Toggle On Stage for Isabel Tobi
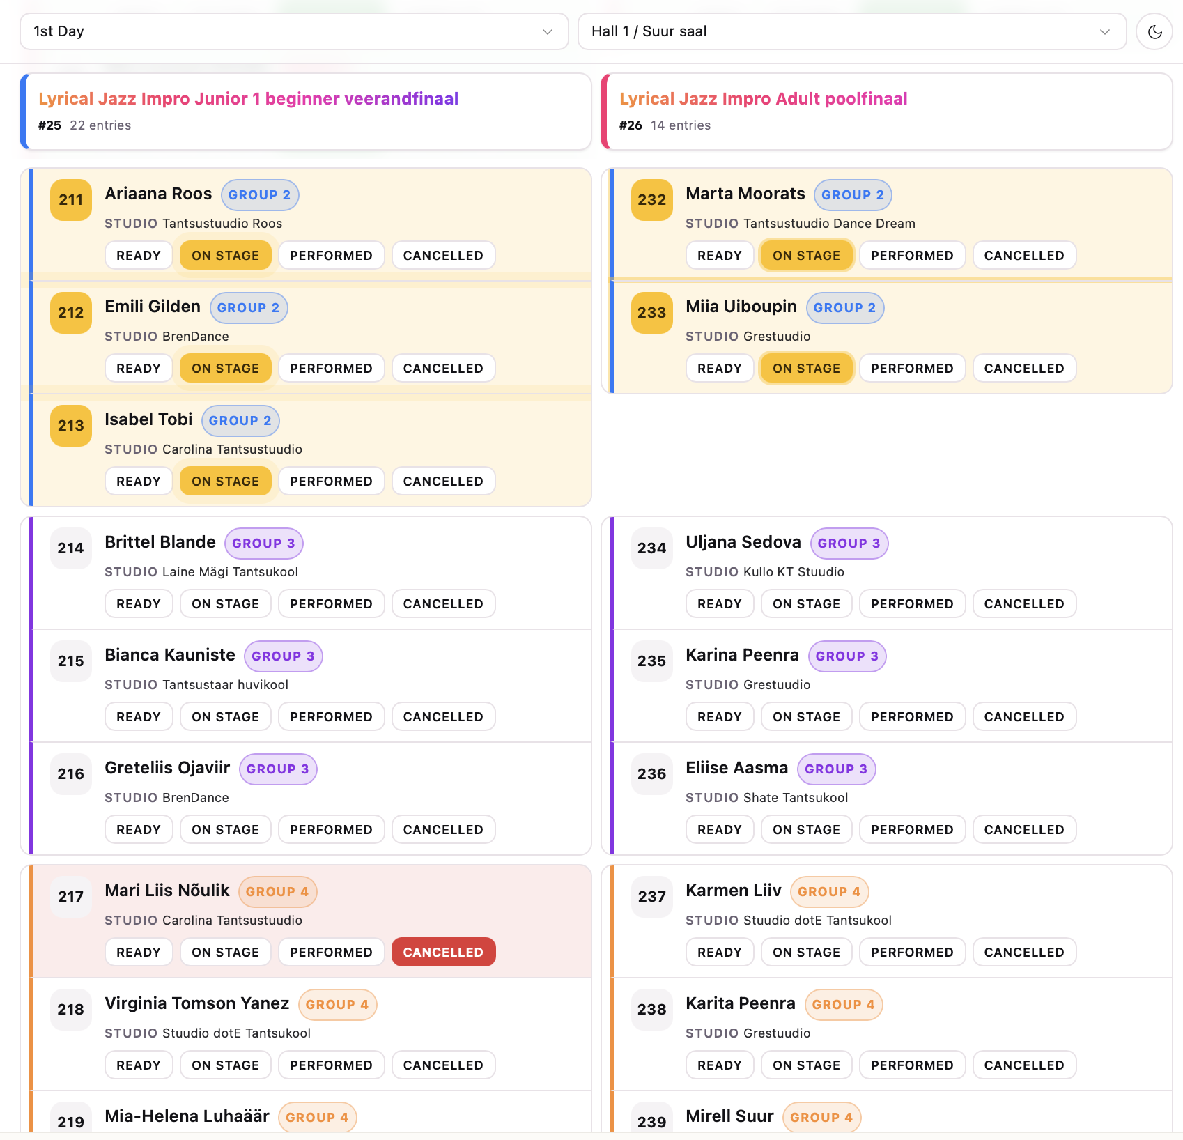 pos(225,482)
